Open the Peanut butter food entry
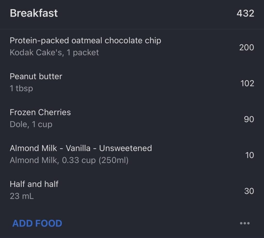The width and height of the screenshot is (264, 238). [36, 76]
